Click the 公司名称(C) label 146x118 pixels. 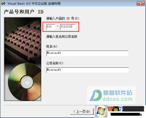(x=55, y=63)
